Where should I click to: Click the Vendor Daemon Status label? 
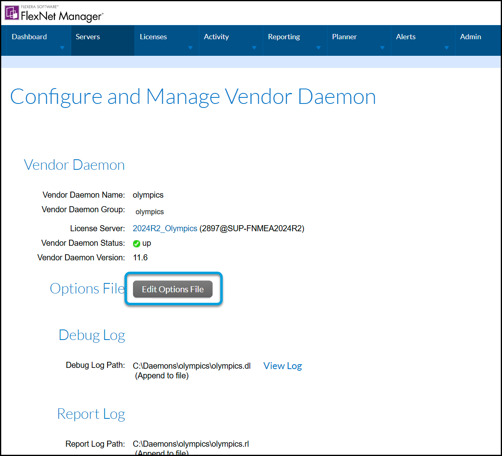[83, 243]
